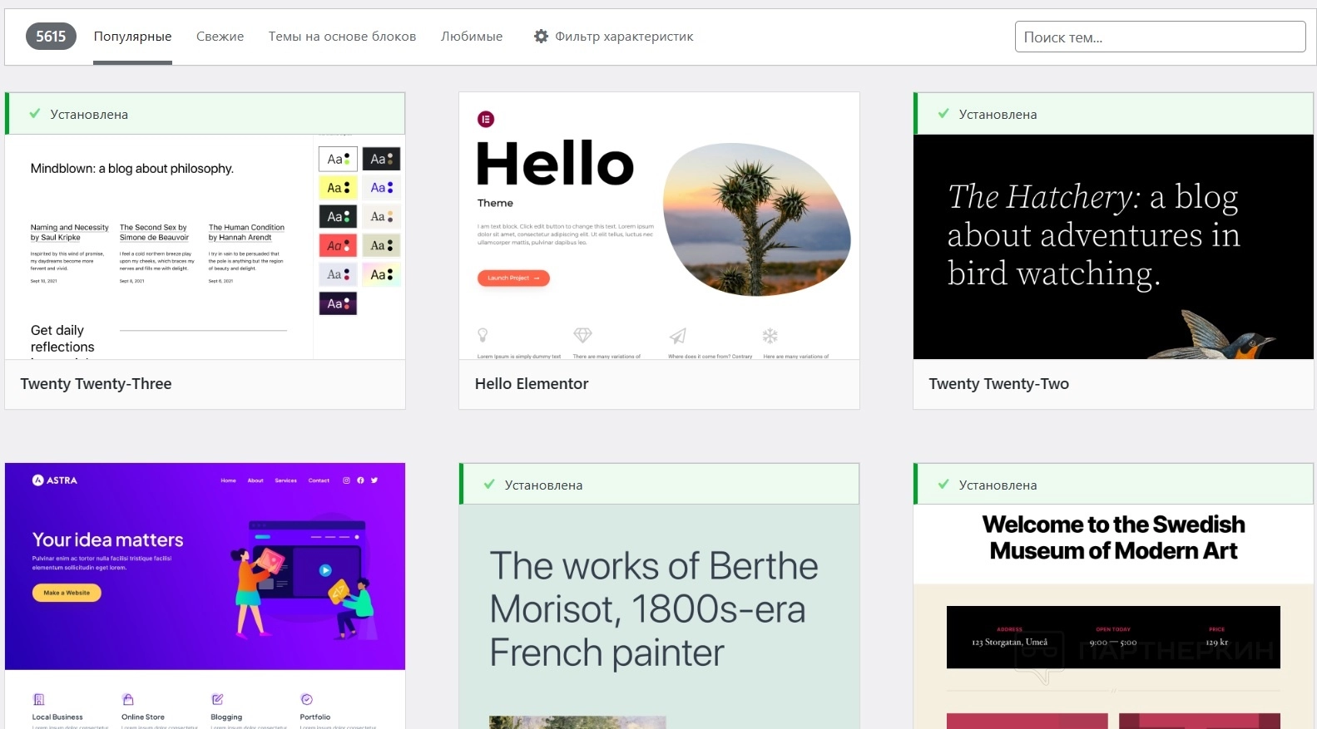The image size is (1317, 729).
Task: Click the Mindblown: a blog about philosophy heading
Action: coord(132,169)
